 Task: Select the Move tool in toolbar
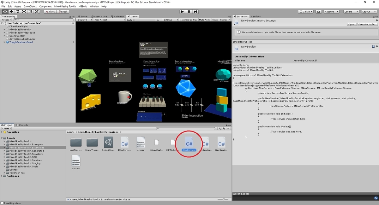point(11,12)
